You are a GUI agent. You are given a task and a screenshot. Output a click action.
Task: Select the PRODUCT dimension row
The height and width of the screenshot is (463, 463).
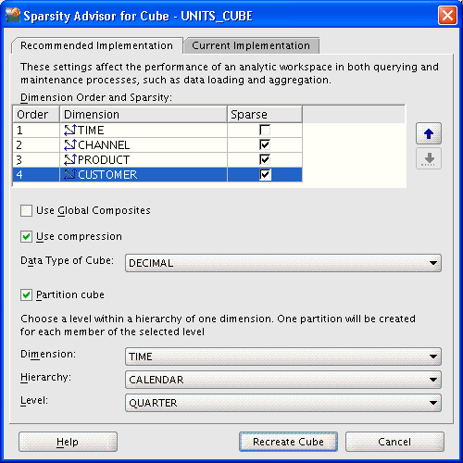pyautogui.click(x=157, y=159)
